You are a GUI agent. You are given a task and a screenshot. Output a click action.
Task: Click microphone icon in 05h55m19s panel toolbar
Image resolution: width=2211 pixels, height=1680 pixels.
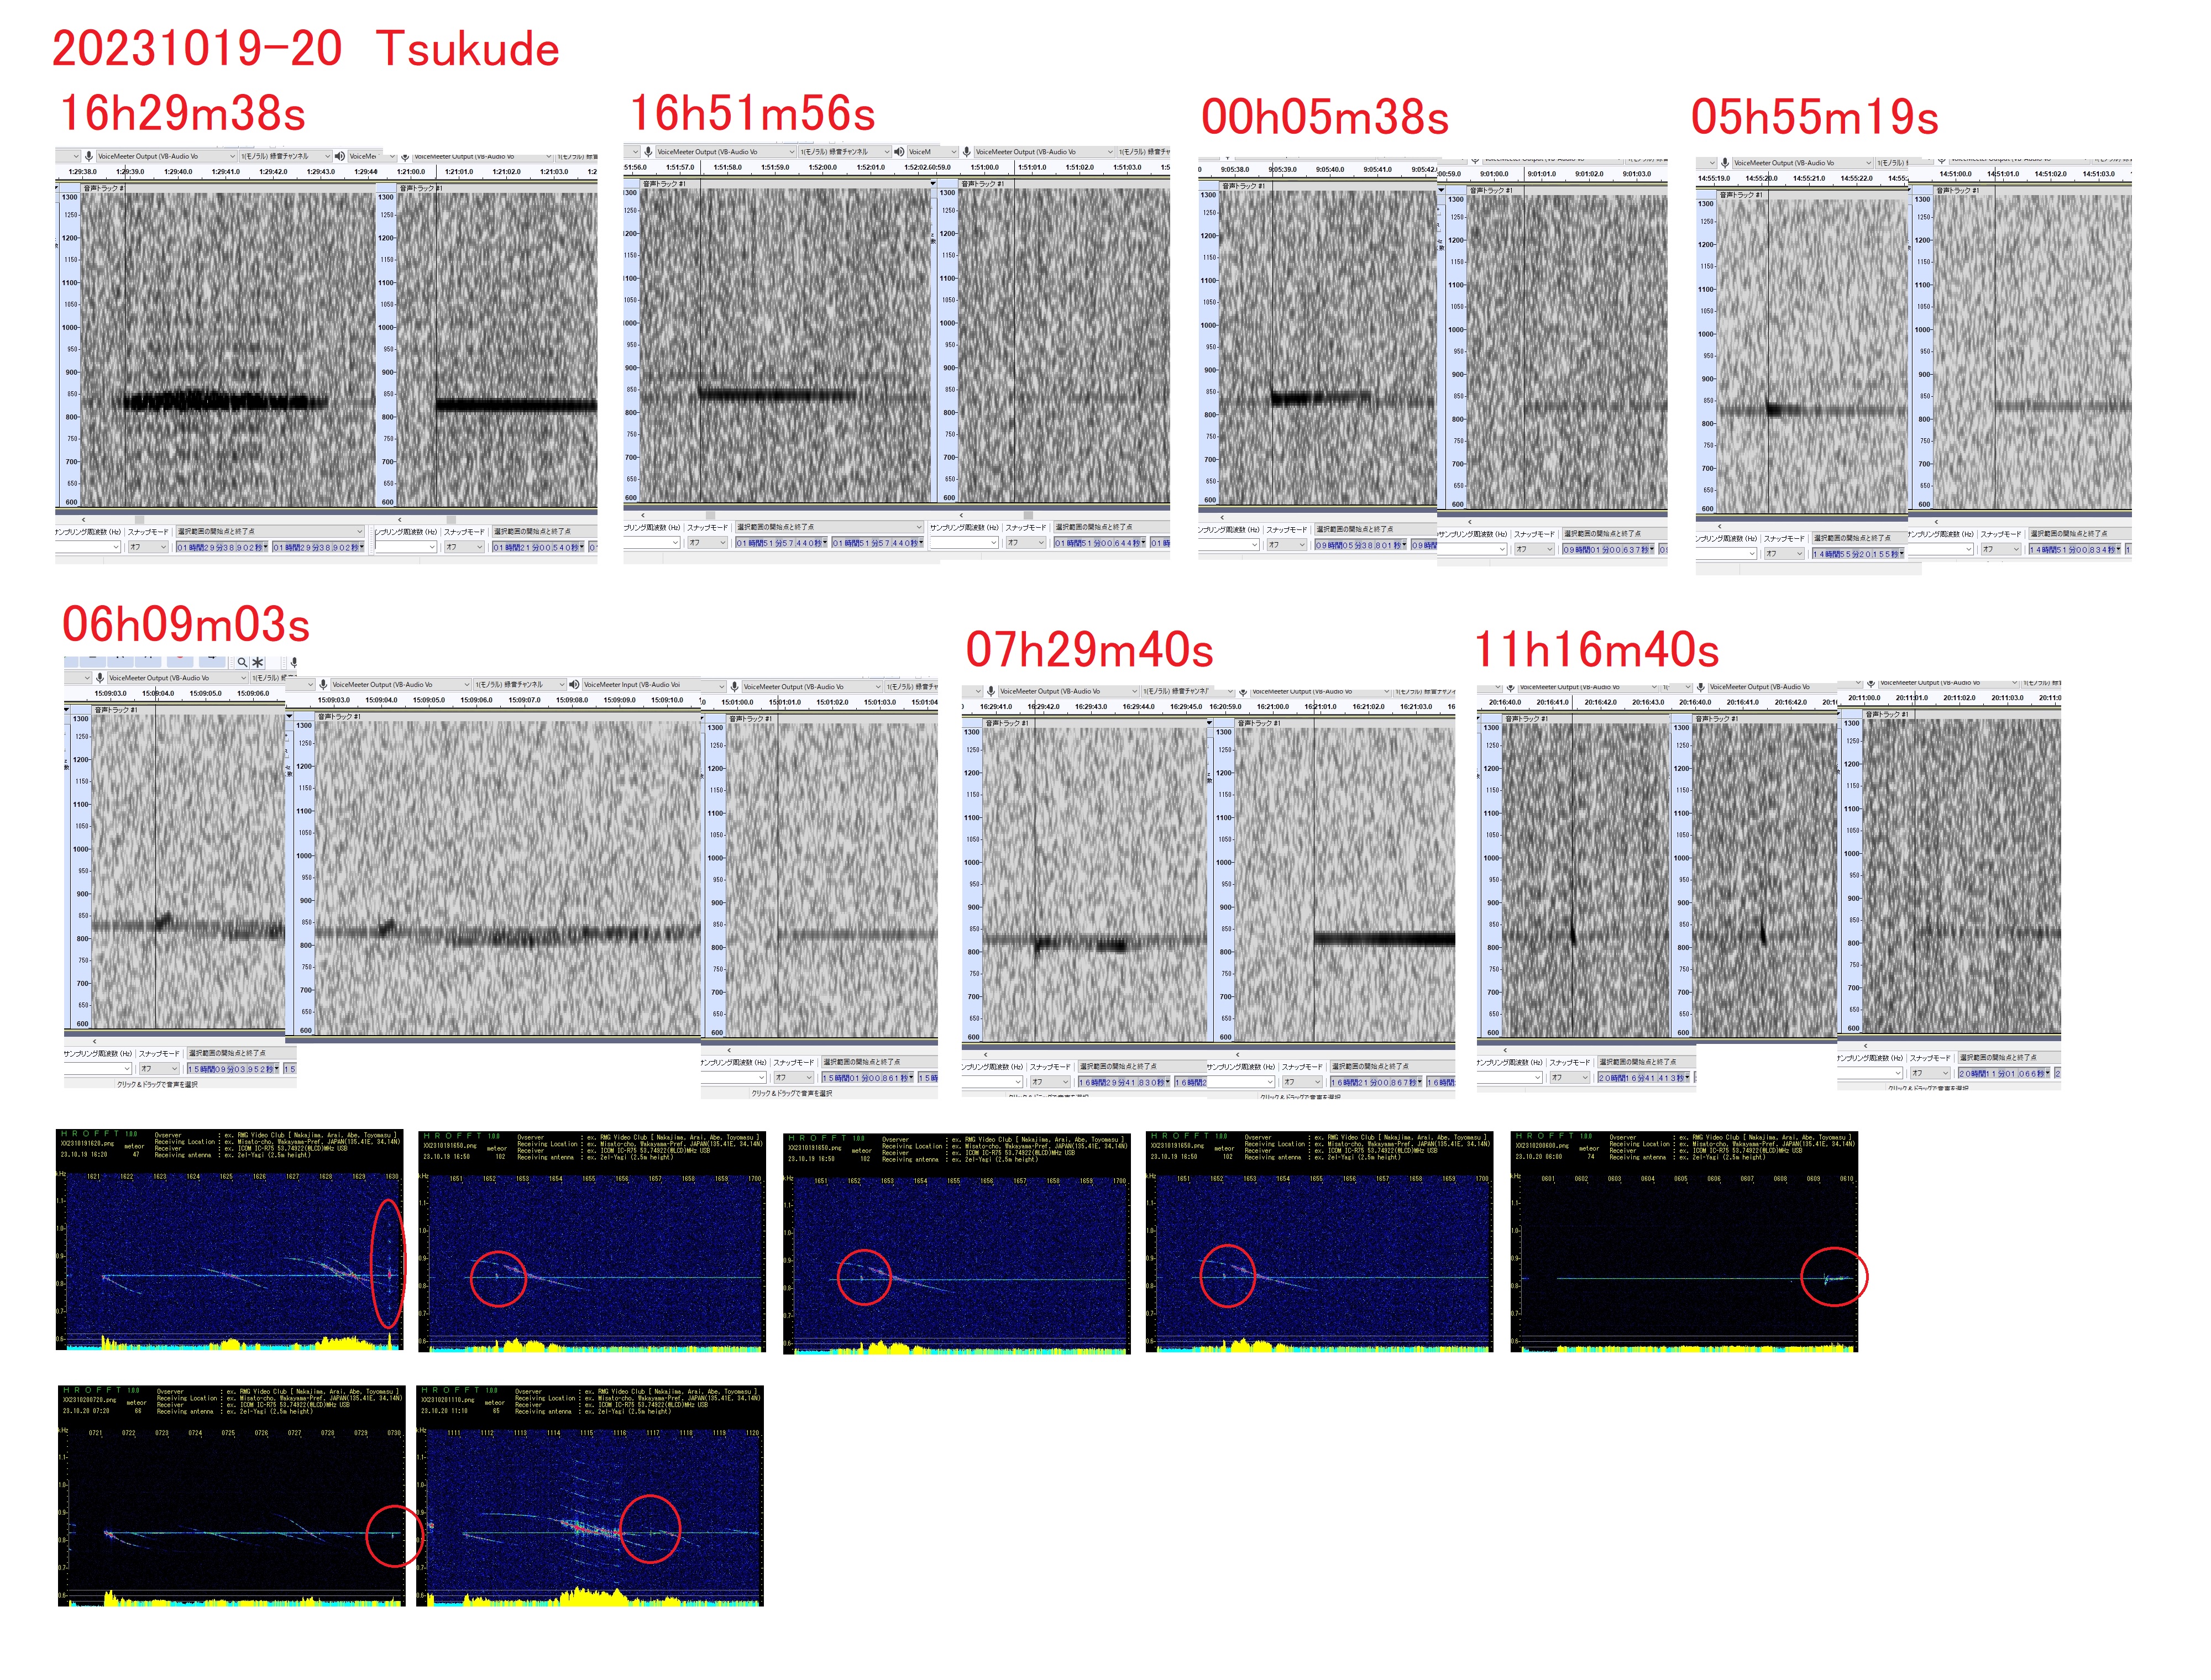1725,162
